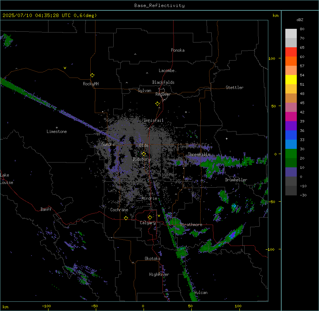Click the Okotoks town label
Screen dimensions: 319x311
point(152,259)
